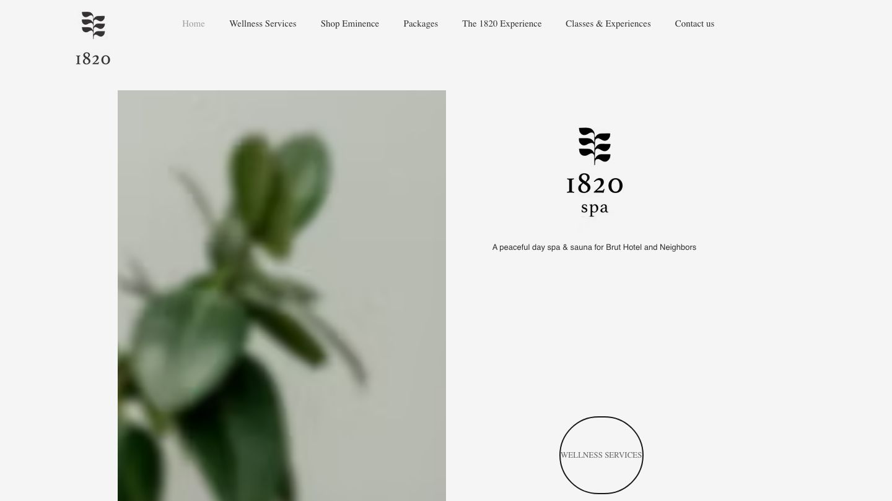
Task: Click the circular WELLNESS SERVICES button
Action: click(601, 455)
